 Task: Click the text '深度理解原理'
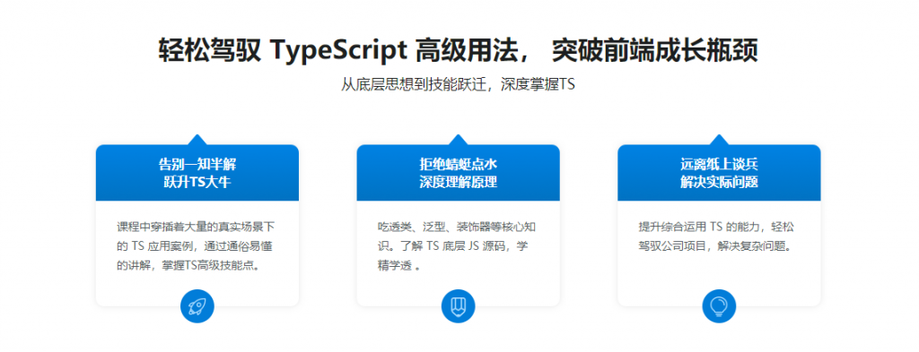tap(459, 182)
